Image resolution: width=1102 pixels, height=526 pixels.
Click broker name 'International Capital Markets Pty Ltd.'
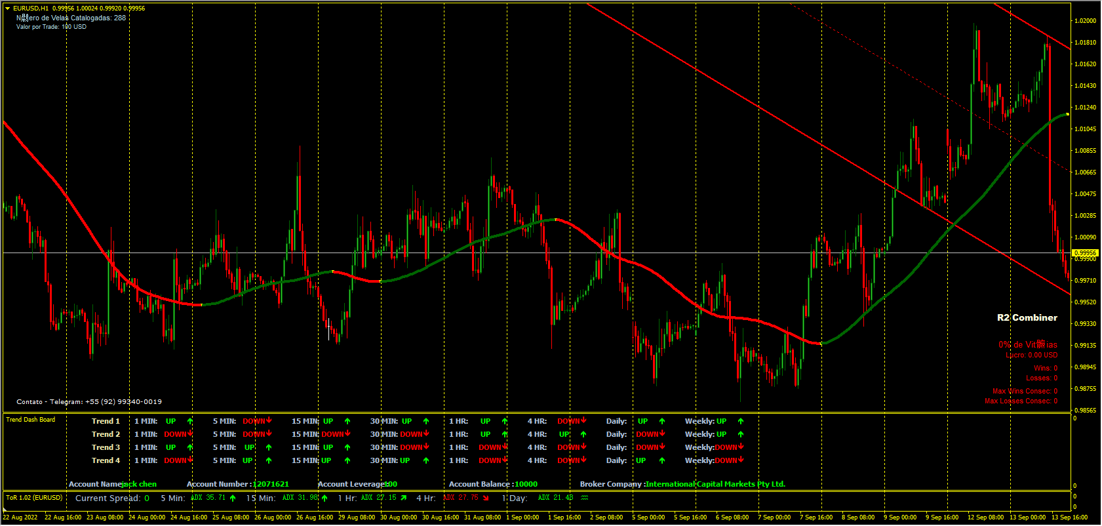pyautogui.click(x=715, y=484)
